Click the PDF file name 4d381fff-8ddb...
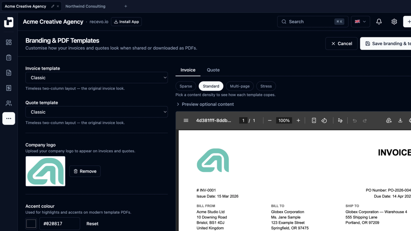Screen dimensions: 411x231 point(213,120)
